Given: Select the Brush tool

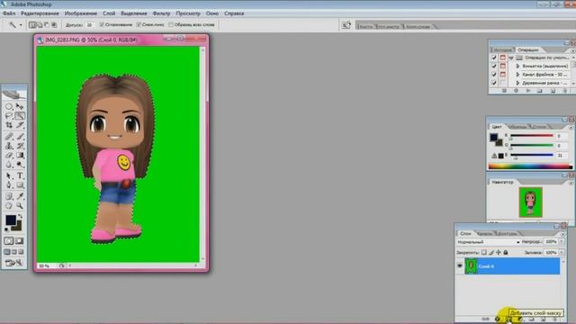Looking at the screenshot, I should click(20, 137).
